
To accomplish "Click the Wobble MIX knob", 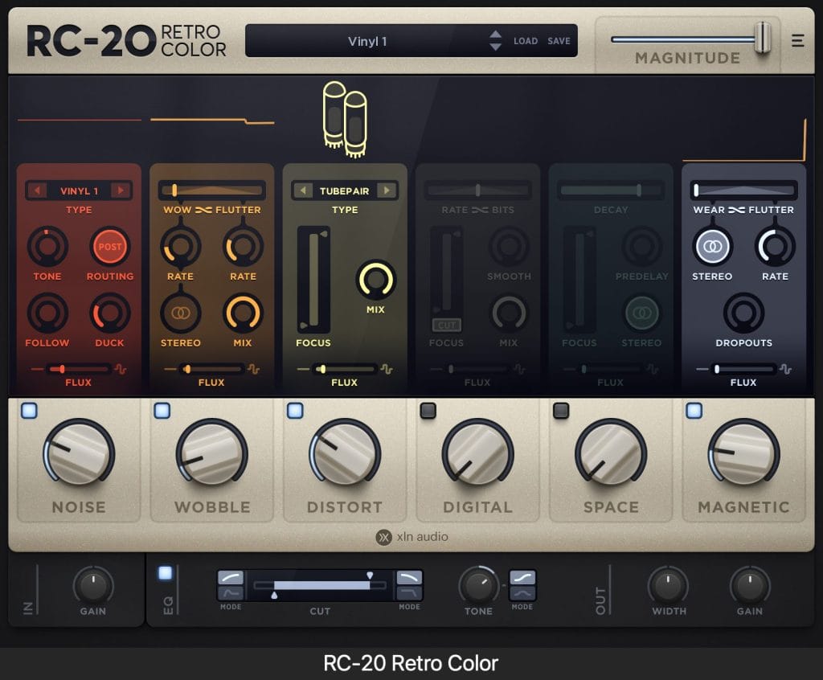I will tap(243, 313).
